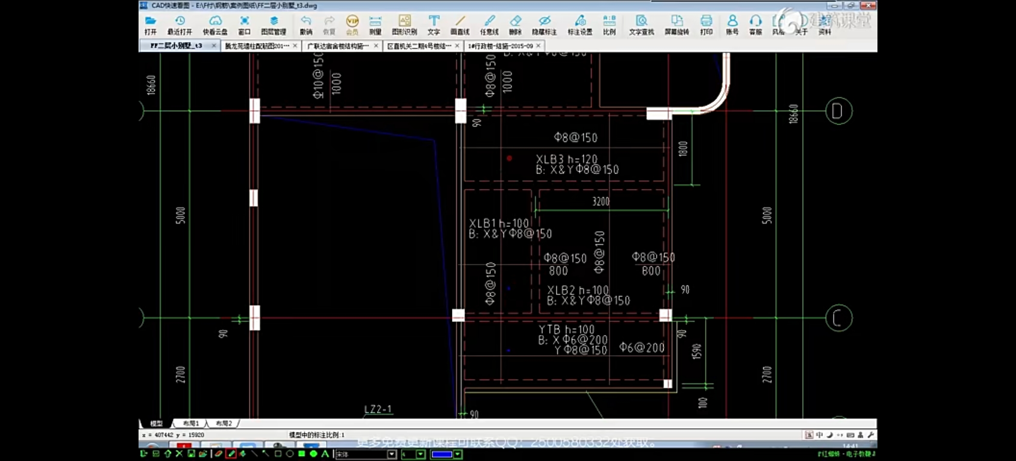This screenshot has height=461, width=1016.
Task: Close the 1#行政楼-结施-2015-09 tab
Action: coord(538,46)
